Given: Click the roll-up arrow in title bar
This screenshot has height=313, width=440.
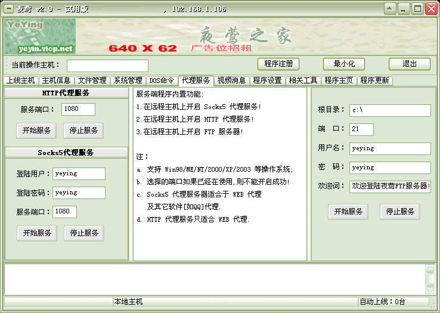Looking at the screenshot, I should click(x=389, y=9).
